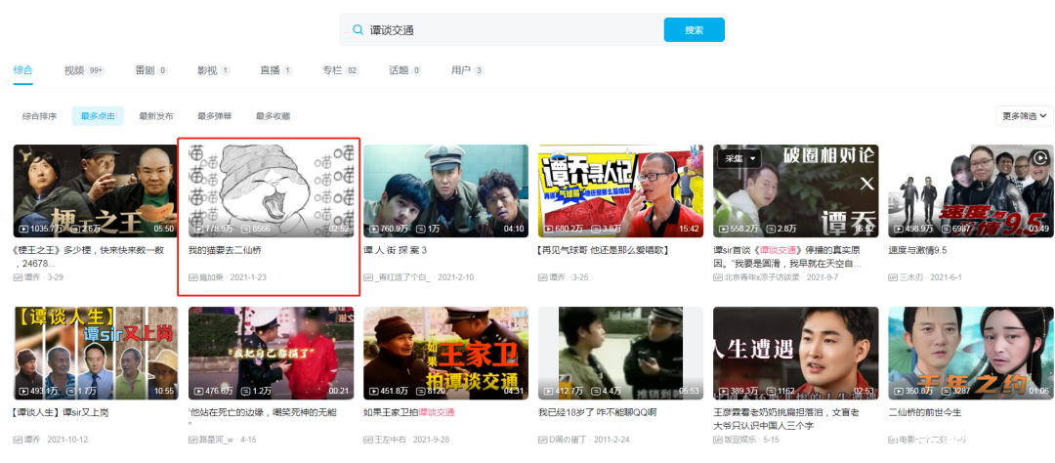Sort results by 最多收藏
The width and height of the screenshot is (1055, 463).
click(x=274, y=116)
